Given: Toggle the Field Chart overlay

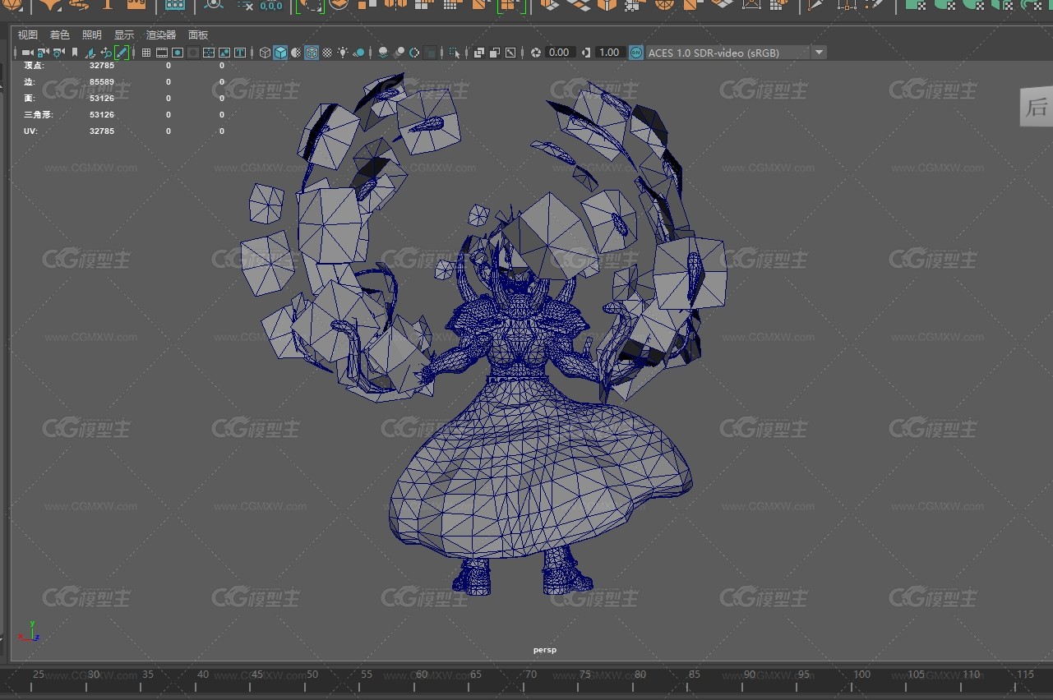Looking at the screenshot, I should click(x=209, y=53).
